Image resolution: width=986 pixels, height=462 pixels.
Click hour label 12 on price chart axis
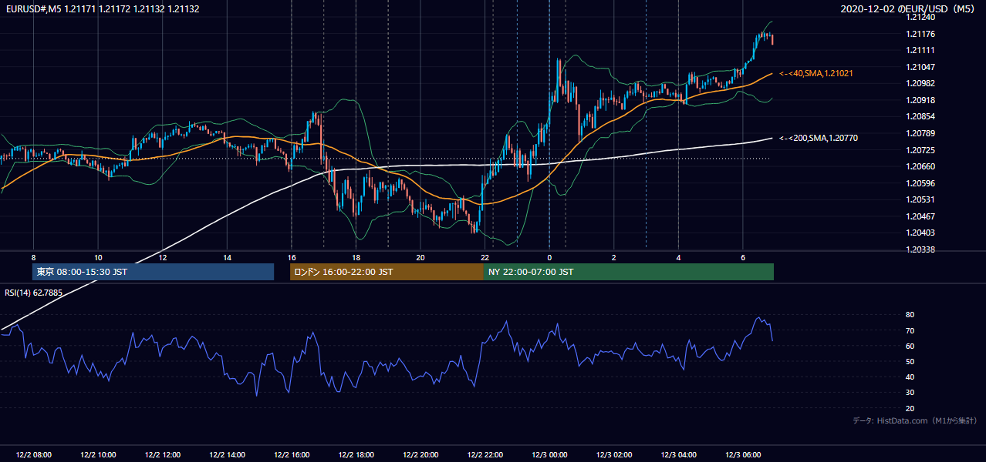[163, 257]
